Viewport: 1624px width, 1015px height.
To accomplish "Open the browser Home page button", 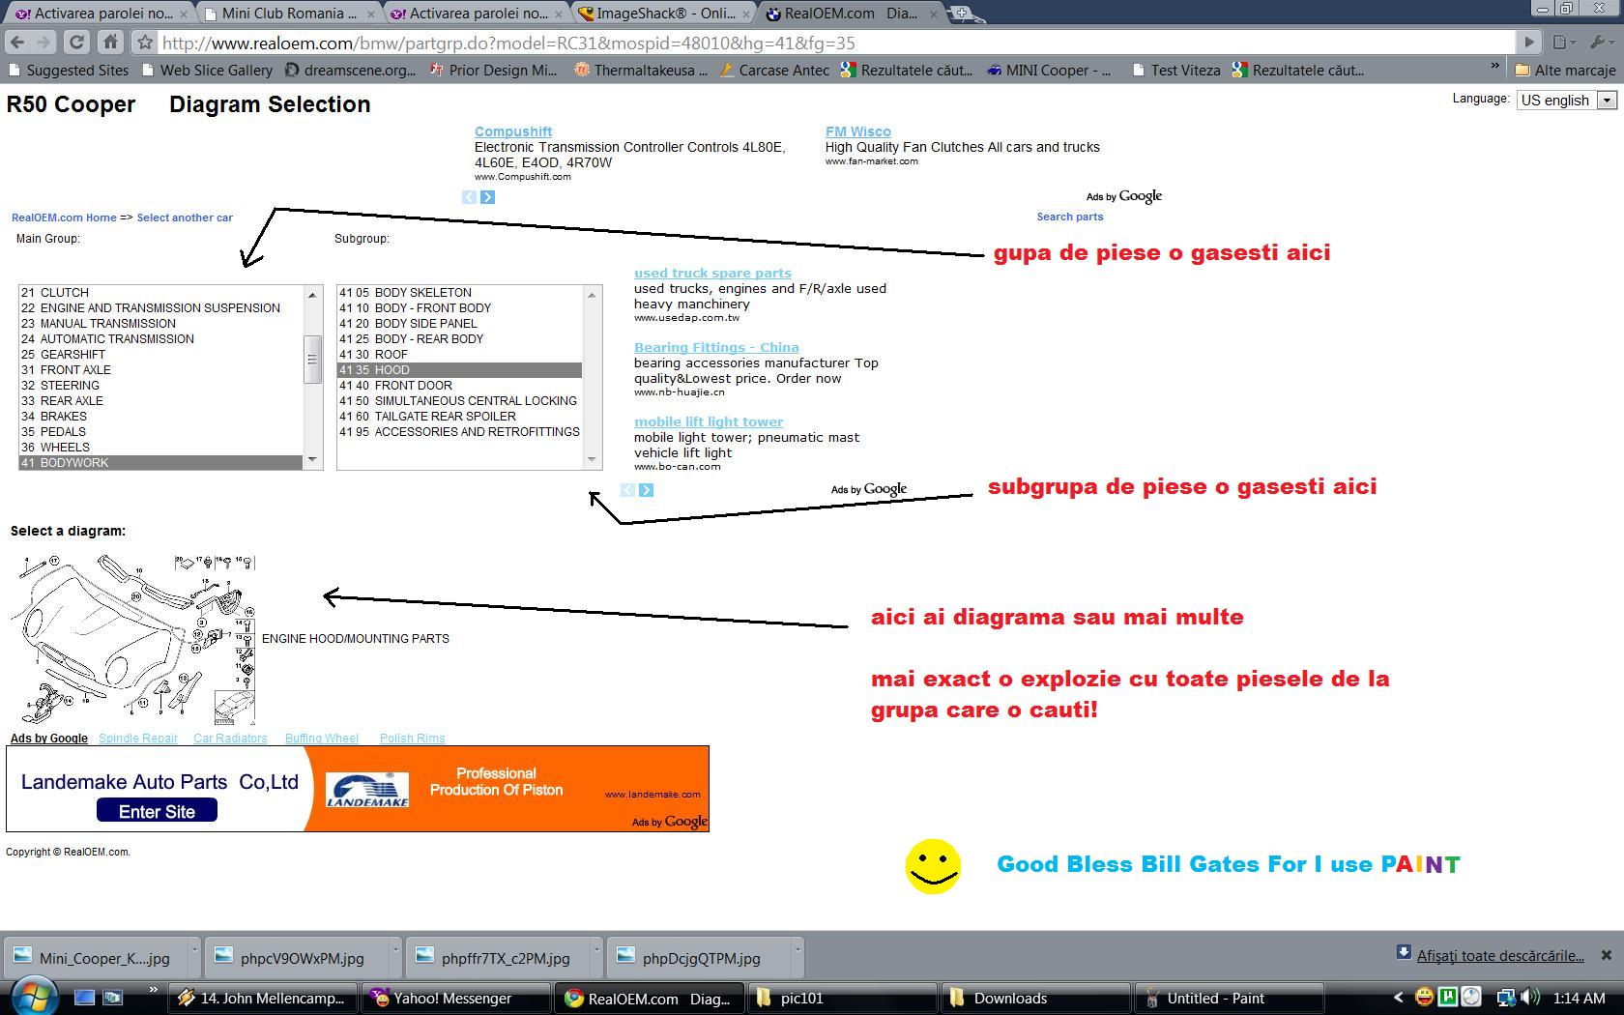I will (x=110, y=43).
